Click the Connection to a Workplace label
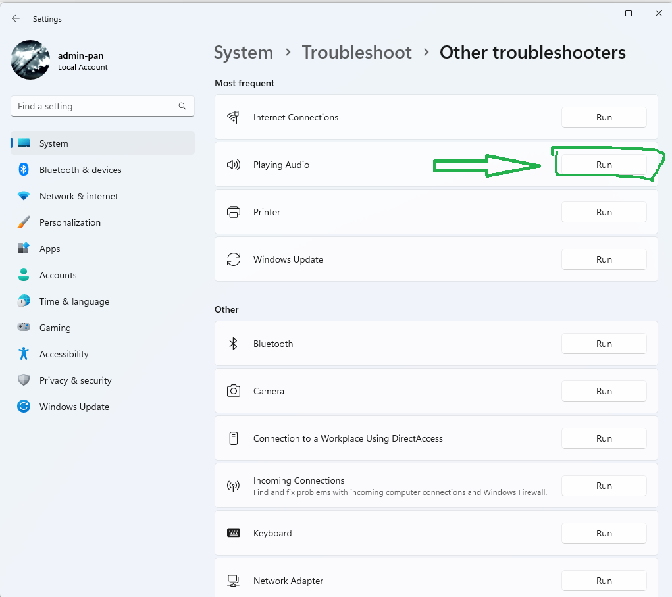The width and height of the screenshot is (672, 597). click(348, 439)
